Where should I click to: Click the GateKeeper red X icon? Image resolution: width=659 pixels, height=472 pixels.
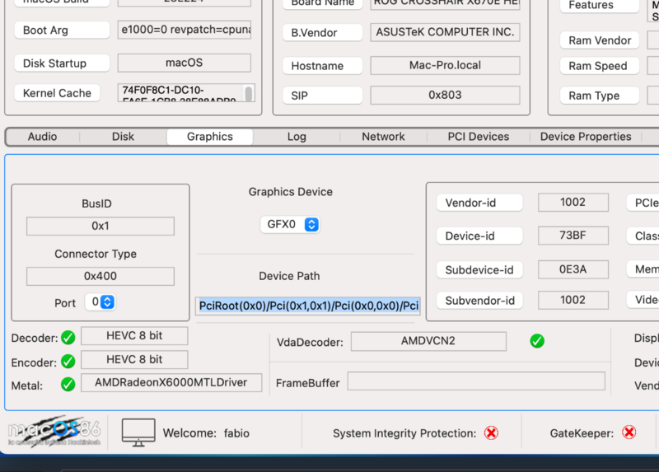[x=629, y=432]
